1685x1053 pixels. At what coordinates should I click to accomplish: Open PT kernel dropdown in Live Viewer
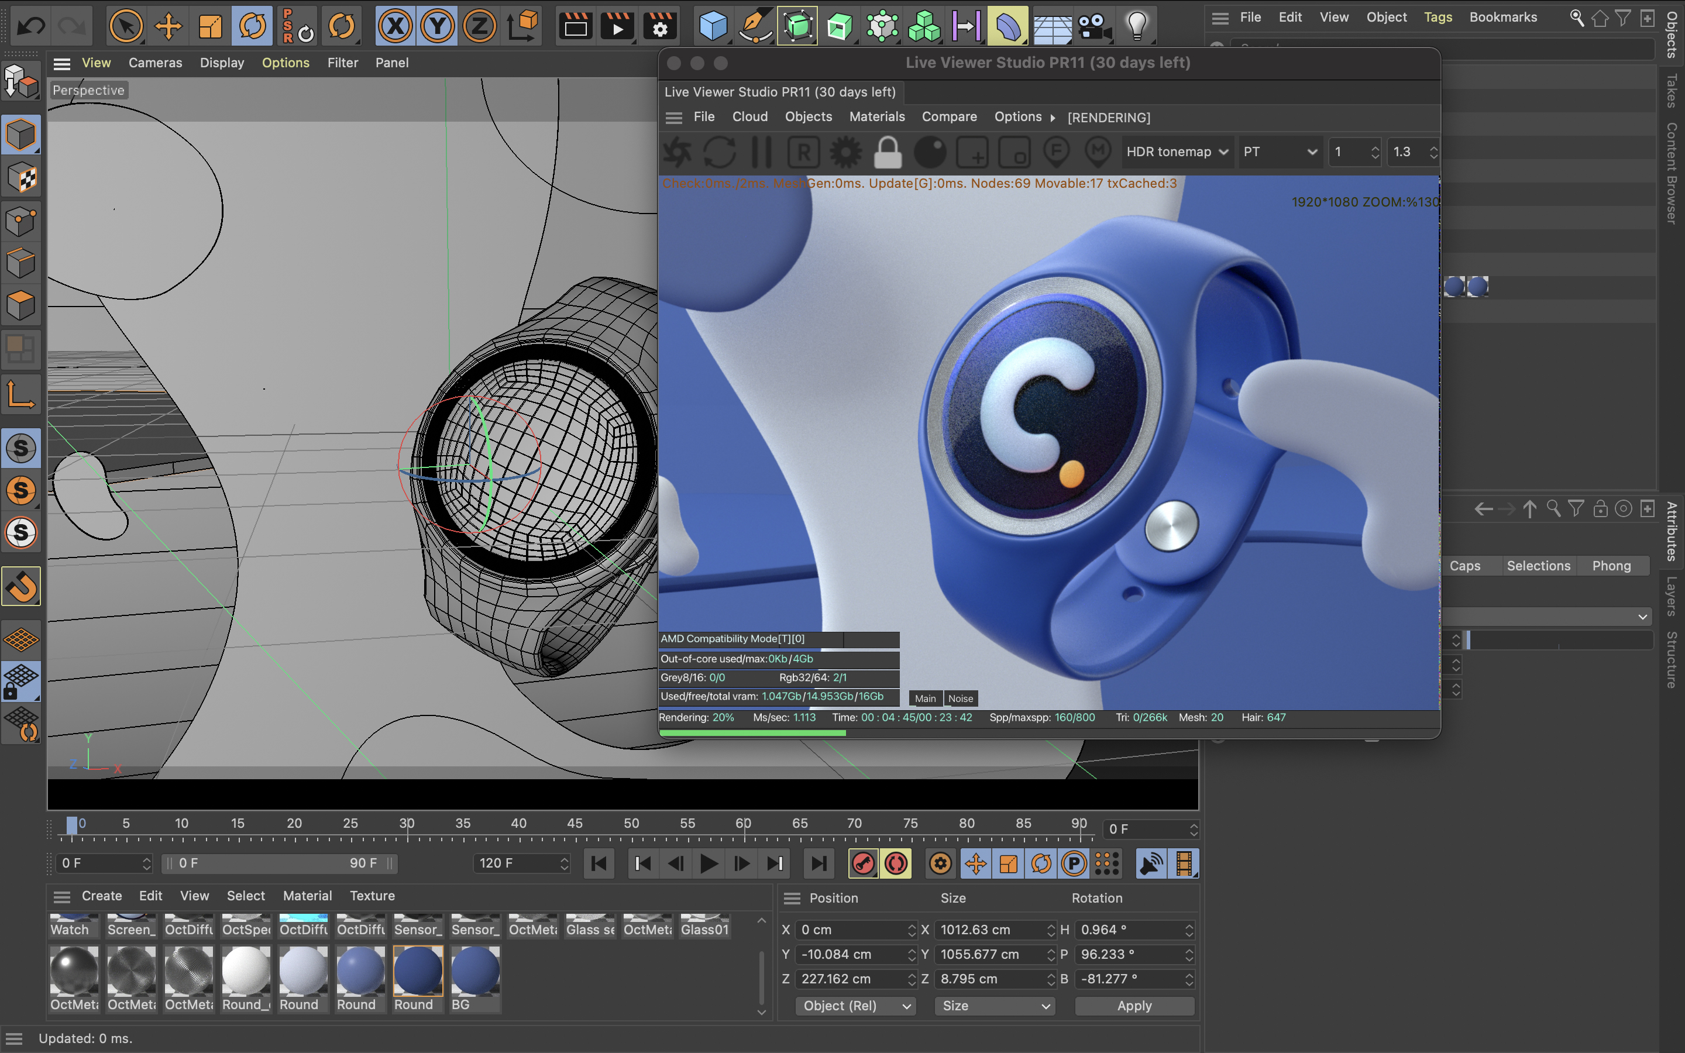[1280, 152]
